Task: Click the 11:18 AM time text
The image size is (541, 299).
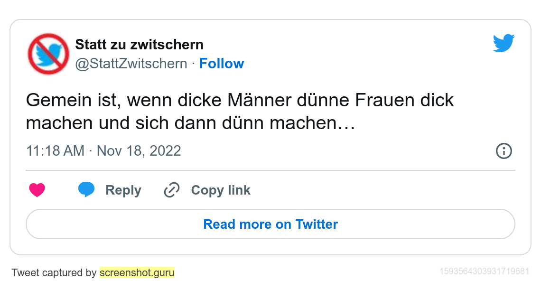Action: coord(55,151)
